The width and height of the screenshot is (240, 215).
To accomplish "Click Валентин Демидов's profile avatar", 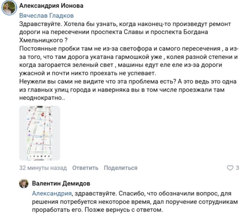I will pos(24,183).
